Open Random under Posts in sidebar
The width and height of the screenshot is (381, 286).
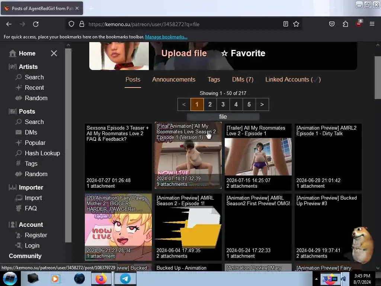pos(31,174)
